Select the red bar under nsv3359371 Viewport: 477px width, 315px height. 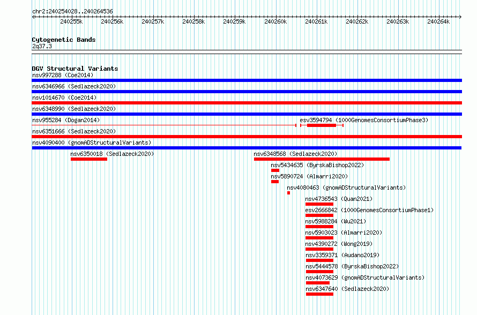click(320, 260)
